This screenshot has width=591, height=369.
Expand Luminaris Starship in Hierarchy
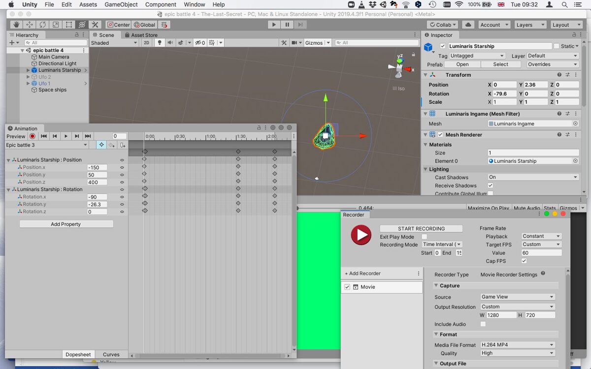pos(28,70)
